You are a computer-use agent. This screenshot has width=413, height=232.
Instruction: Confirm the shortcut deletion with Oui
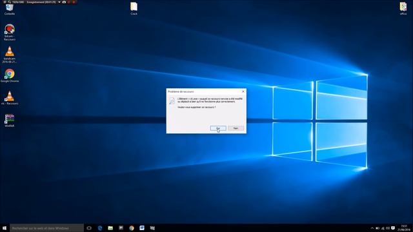point(218,128)
